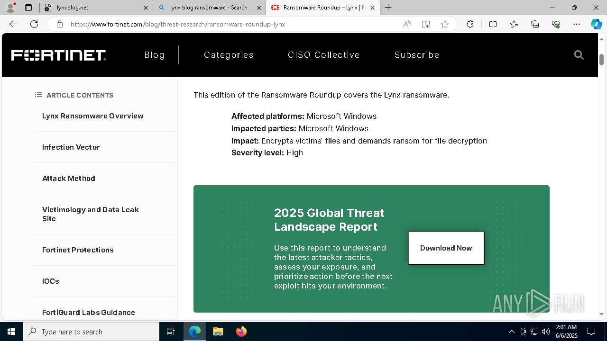
Task: Open the Edge profile icon
Action: [x=10, y=8]
